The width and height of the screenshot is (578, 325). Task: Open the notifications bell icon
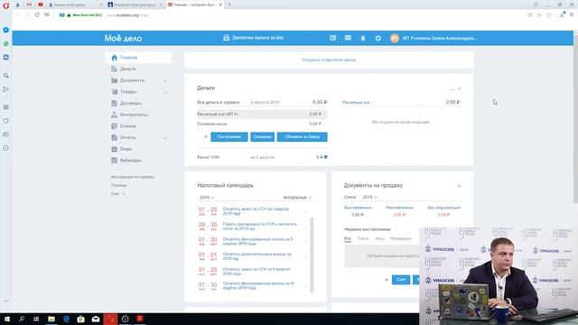(x=363, y=38)
